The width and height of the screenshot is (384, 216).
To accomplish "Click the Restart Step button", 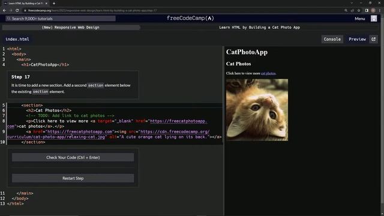I will [x=73, y=178].
